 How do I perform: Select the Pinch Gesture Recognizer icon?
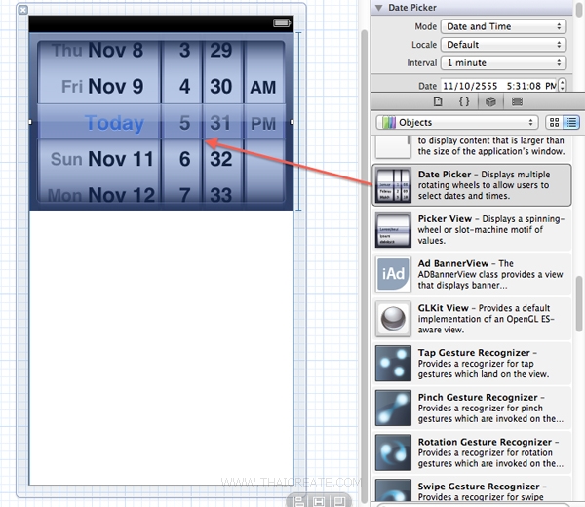393,409
